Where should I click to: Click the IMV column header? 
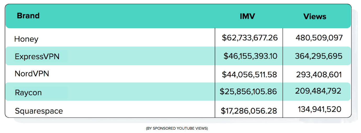247,16
